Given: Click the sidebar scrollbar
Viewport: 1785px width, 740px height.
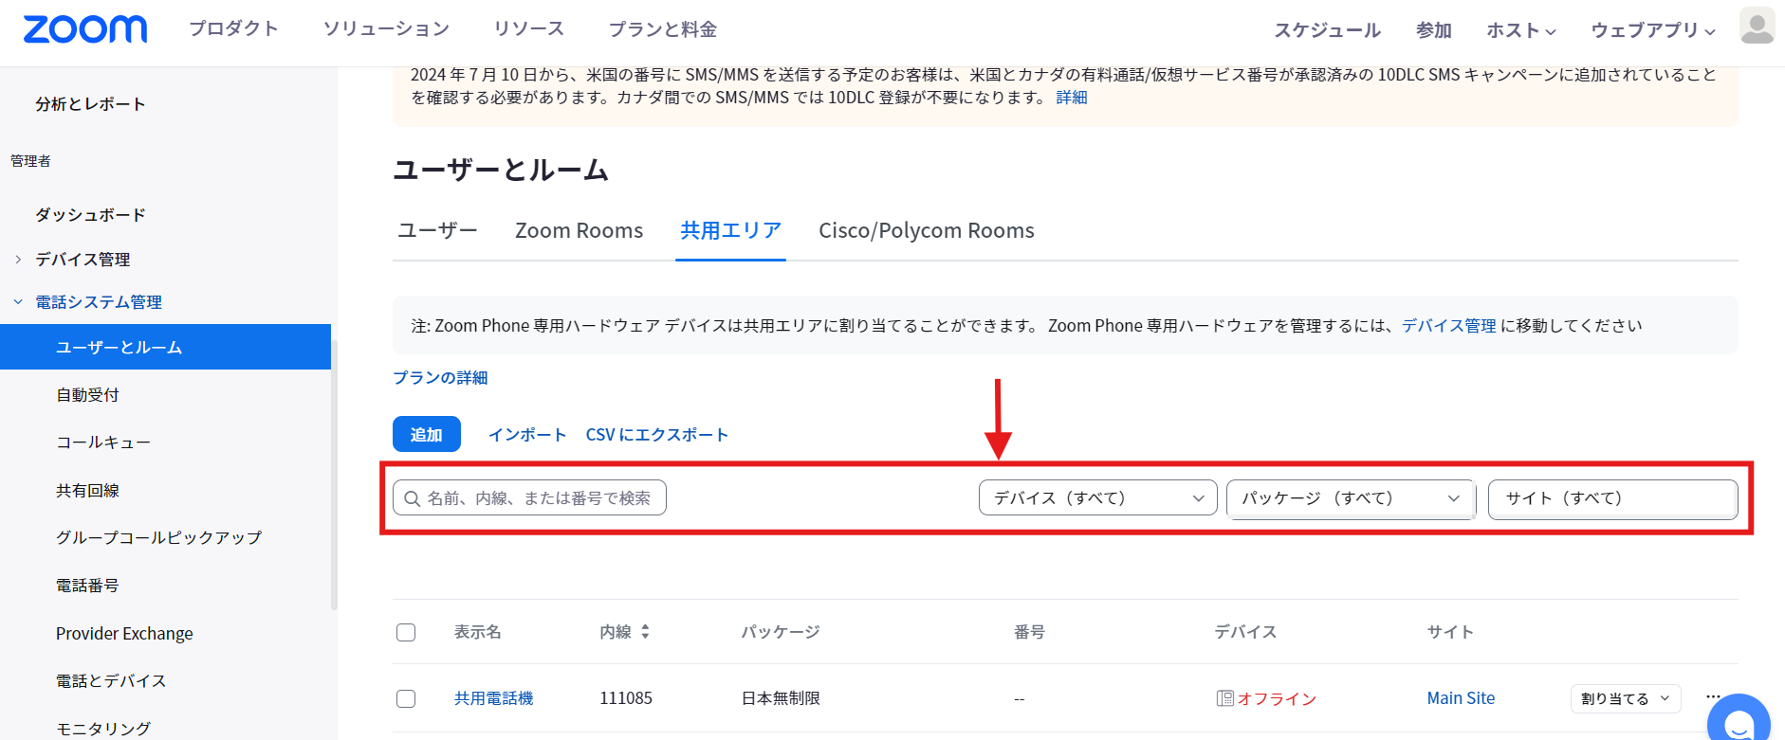Looking at the screenshot, I should click(334, 474).
